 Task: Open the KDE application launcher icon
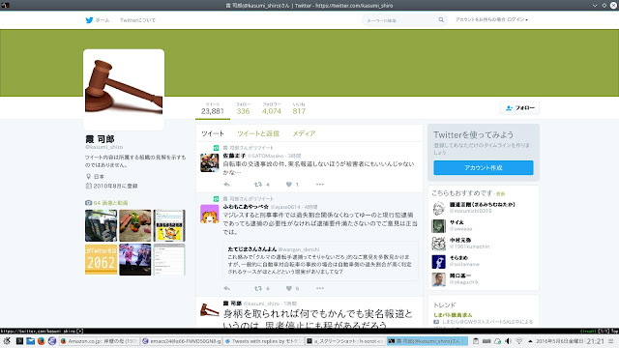click(7, 341)
